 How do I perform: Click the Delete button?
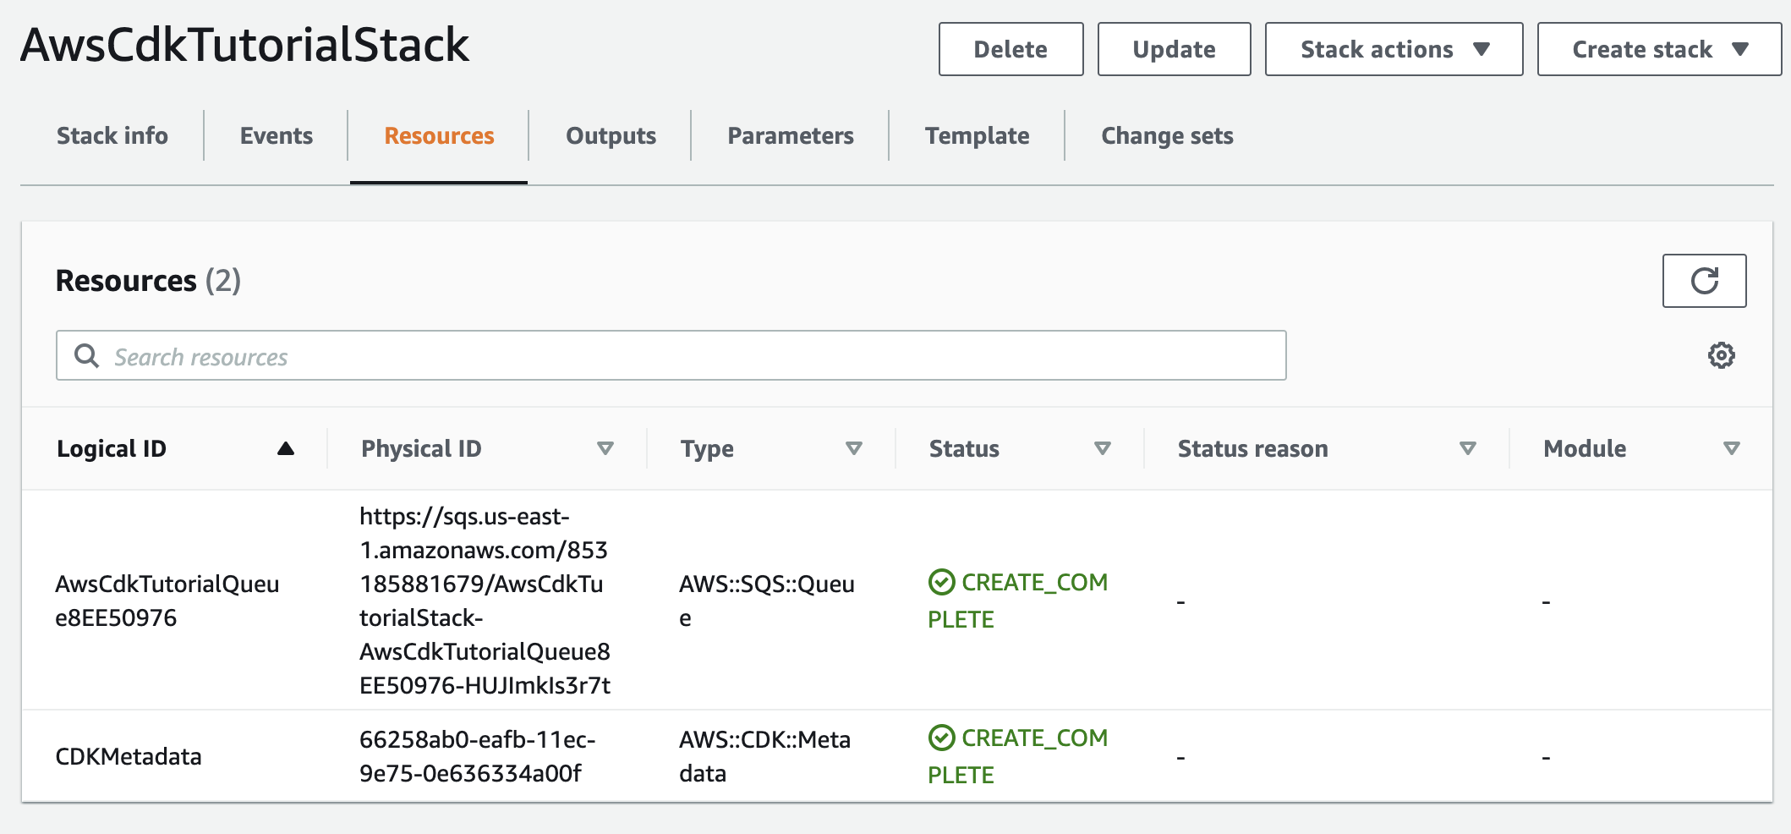pyautogui.click(x=1010, y=49)
